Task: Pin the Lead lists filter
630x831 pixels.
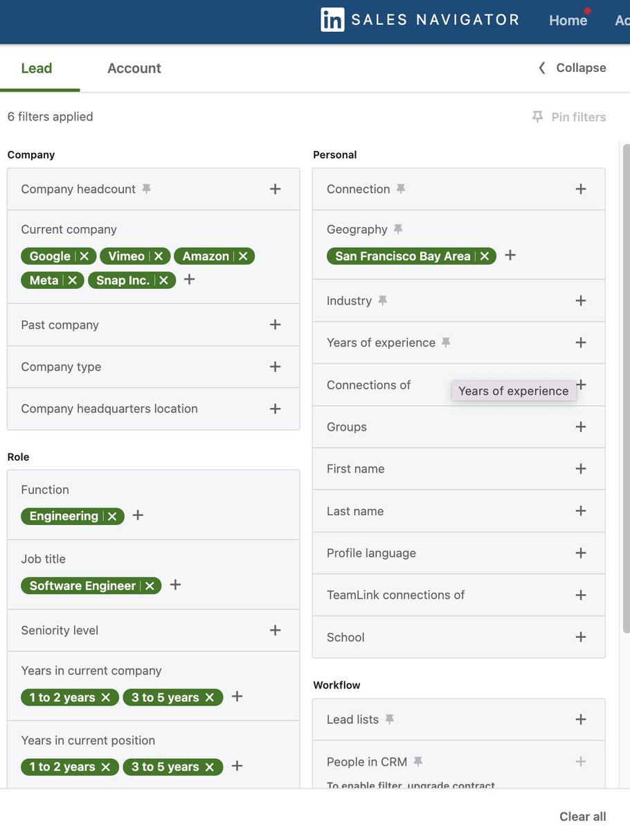Action: coord(389,720)
